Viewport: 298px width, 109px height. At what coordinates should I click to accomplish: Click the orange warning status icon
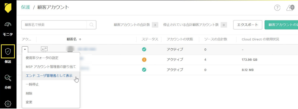tap(144, 60)
